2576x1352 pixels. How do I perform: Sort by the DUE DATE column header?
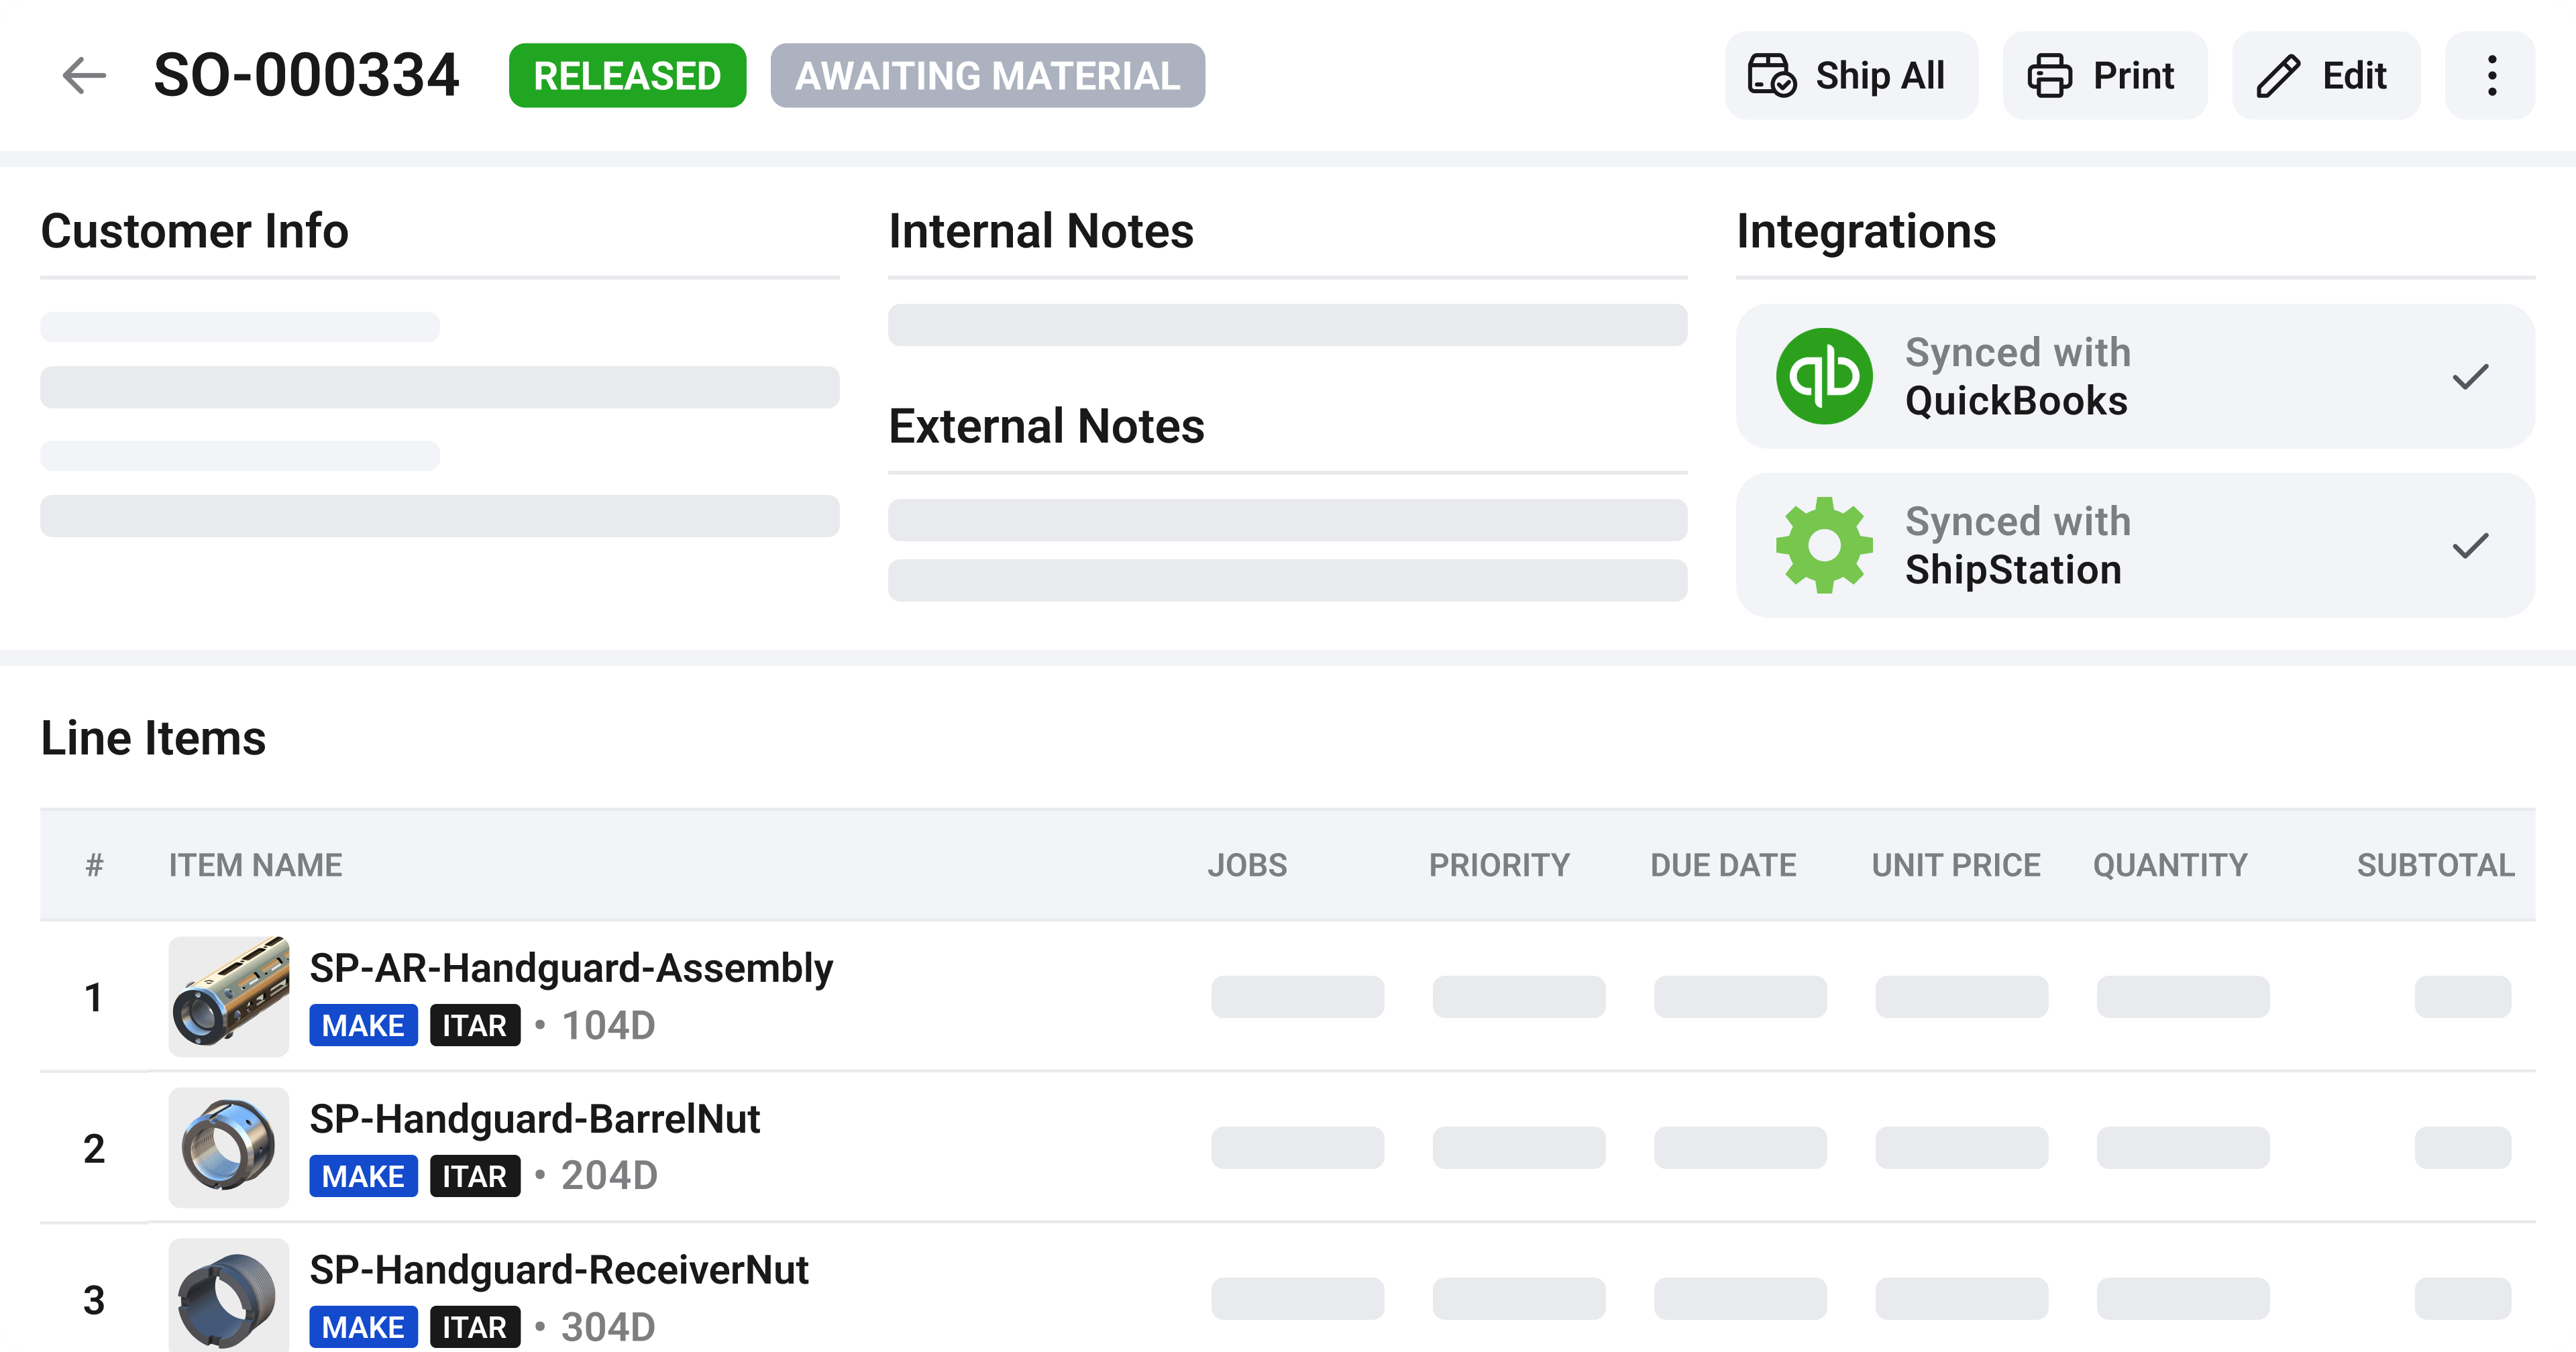click(x=1723, y=865)
